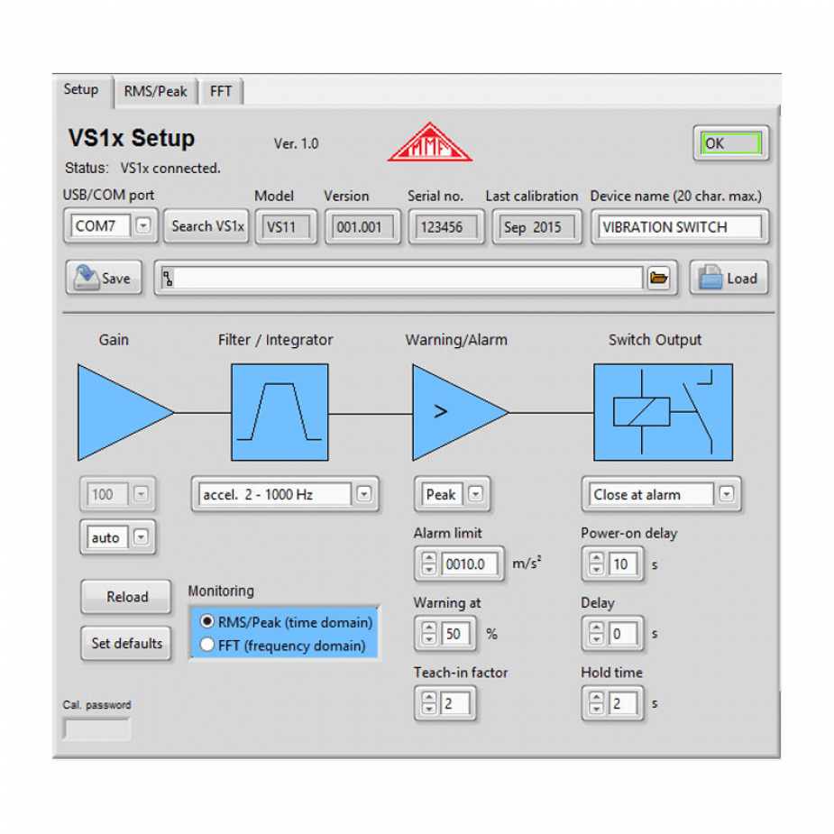Open the USB/COM port dropdown
The image size is (834, 834).
[x=142, y=226]
